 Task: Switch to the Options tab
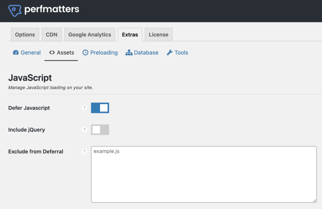pyautogui.click(x=25, y=35)
